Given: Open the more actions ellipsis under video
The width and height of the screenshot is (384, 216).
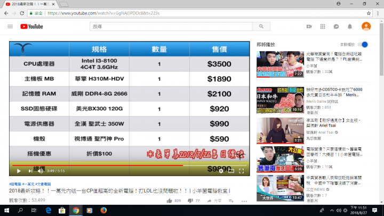Looking at the screenshot, I should (244, 201).
